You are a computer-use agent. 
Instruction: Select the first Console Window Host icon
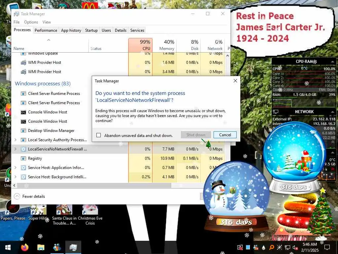[23, 112]
